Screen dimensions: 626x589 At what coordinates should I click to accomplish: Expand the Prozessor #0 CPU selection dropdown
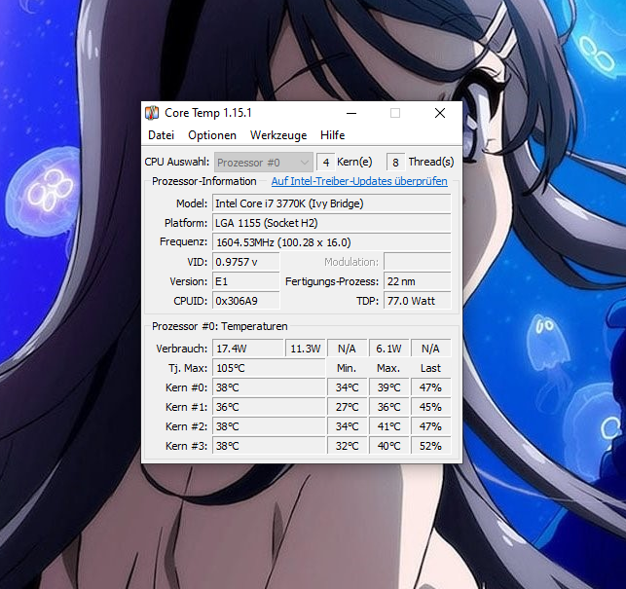tap(264, 163)
